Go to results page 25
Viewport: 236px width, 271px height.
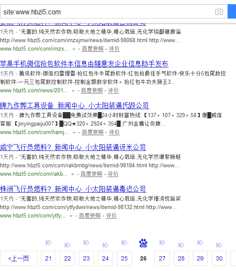[124, 258]
